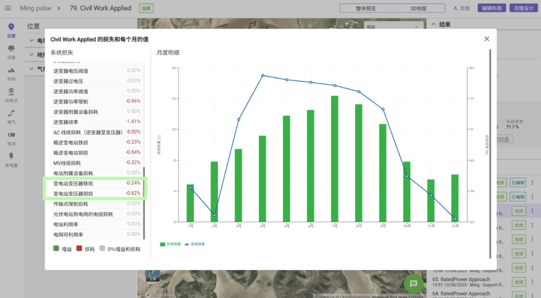Open the hamburger navigation menu

tap(8, 8)
